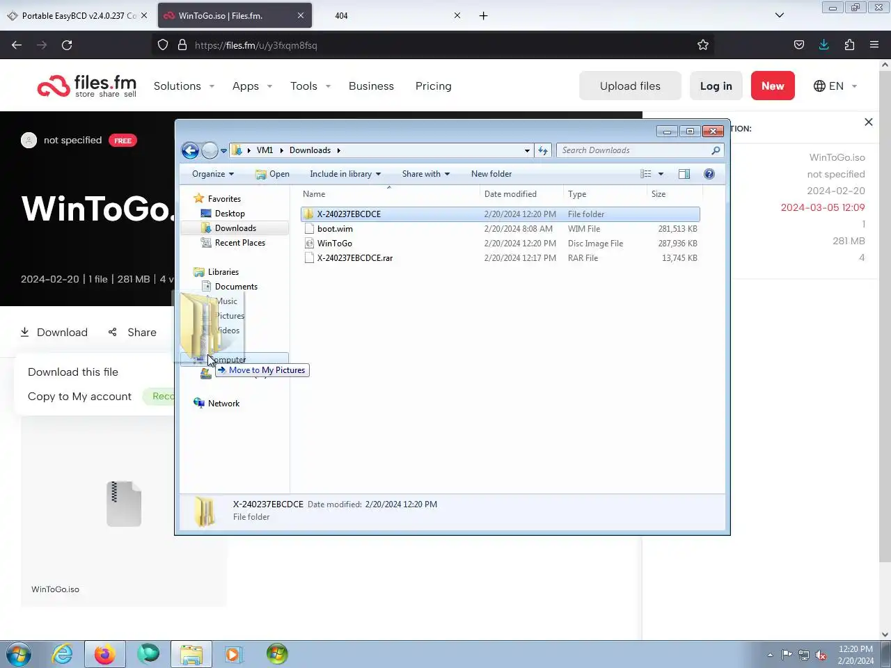Open Windows Start button
The height and width of the screenshot is (668, 891).
pos(19,654)
